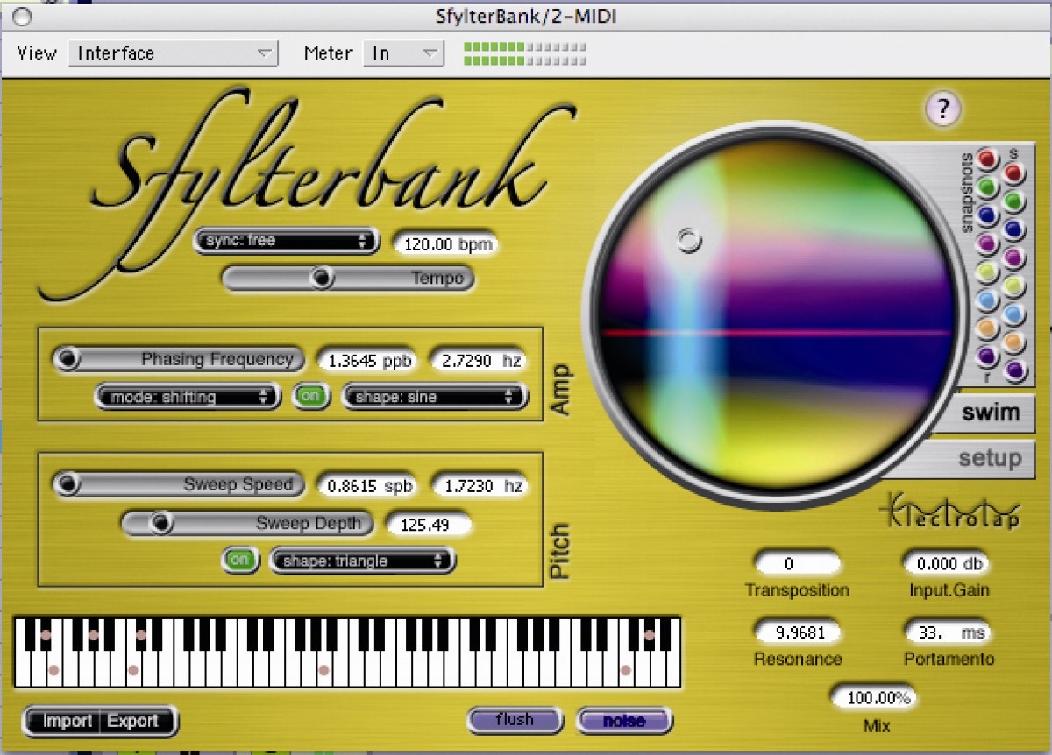Open the shape: triangle dropdown
The width and height of the screenshot is (1052, 755).
(362, 561)
